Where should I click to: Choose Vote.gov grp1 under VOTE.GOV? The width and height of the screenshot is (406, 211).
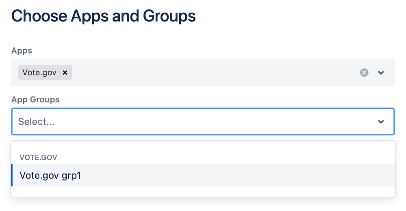coord(203,175)
